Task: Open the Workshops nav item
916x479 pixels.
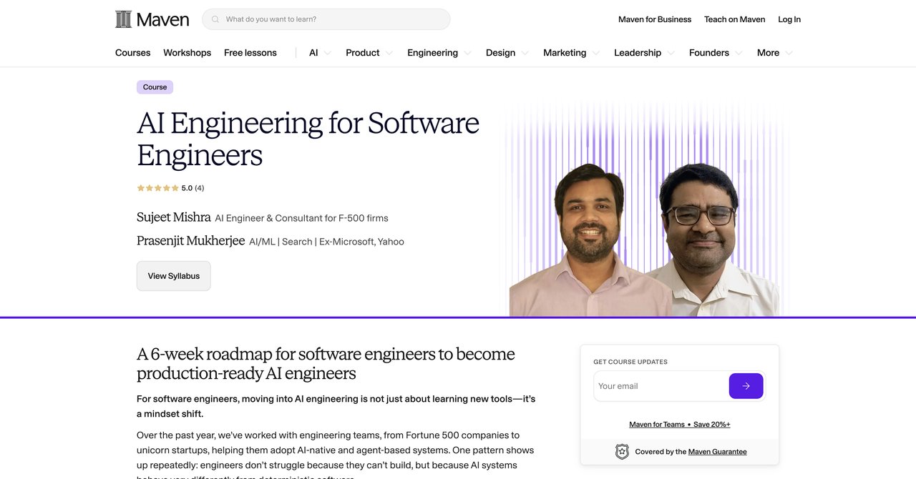Action: pyautogui.click(x=187, y=53)
